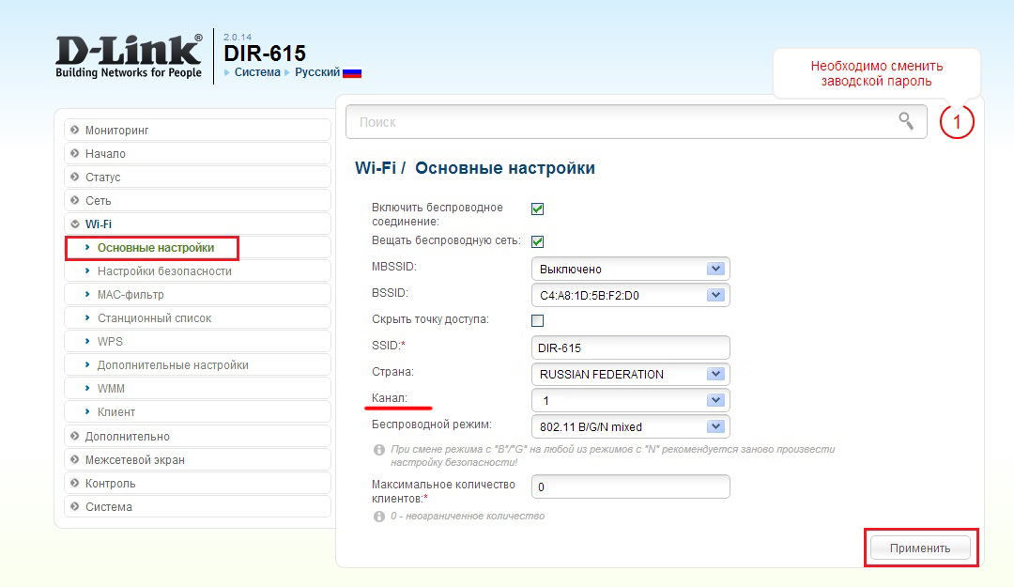
Task: Open the MBSSID dropdown
Action: pos(631,269)
